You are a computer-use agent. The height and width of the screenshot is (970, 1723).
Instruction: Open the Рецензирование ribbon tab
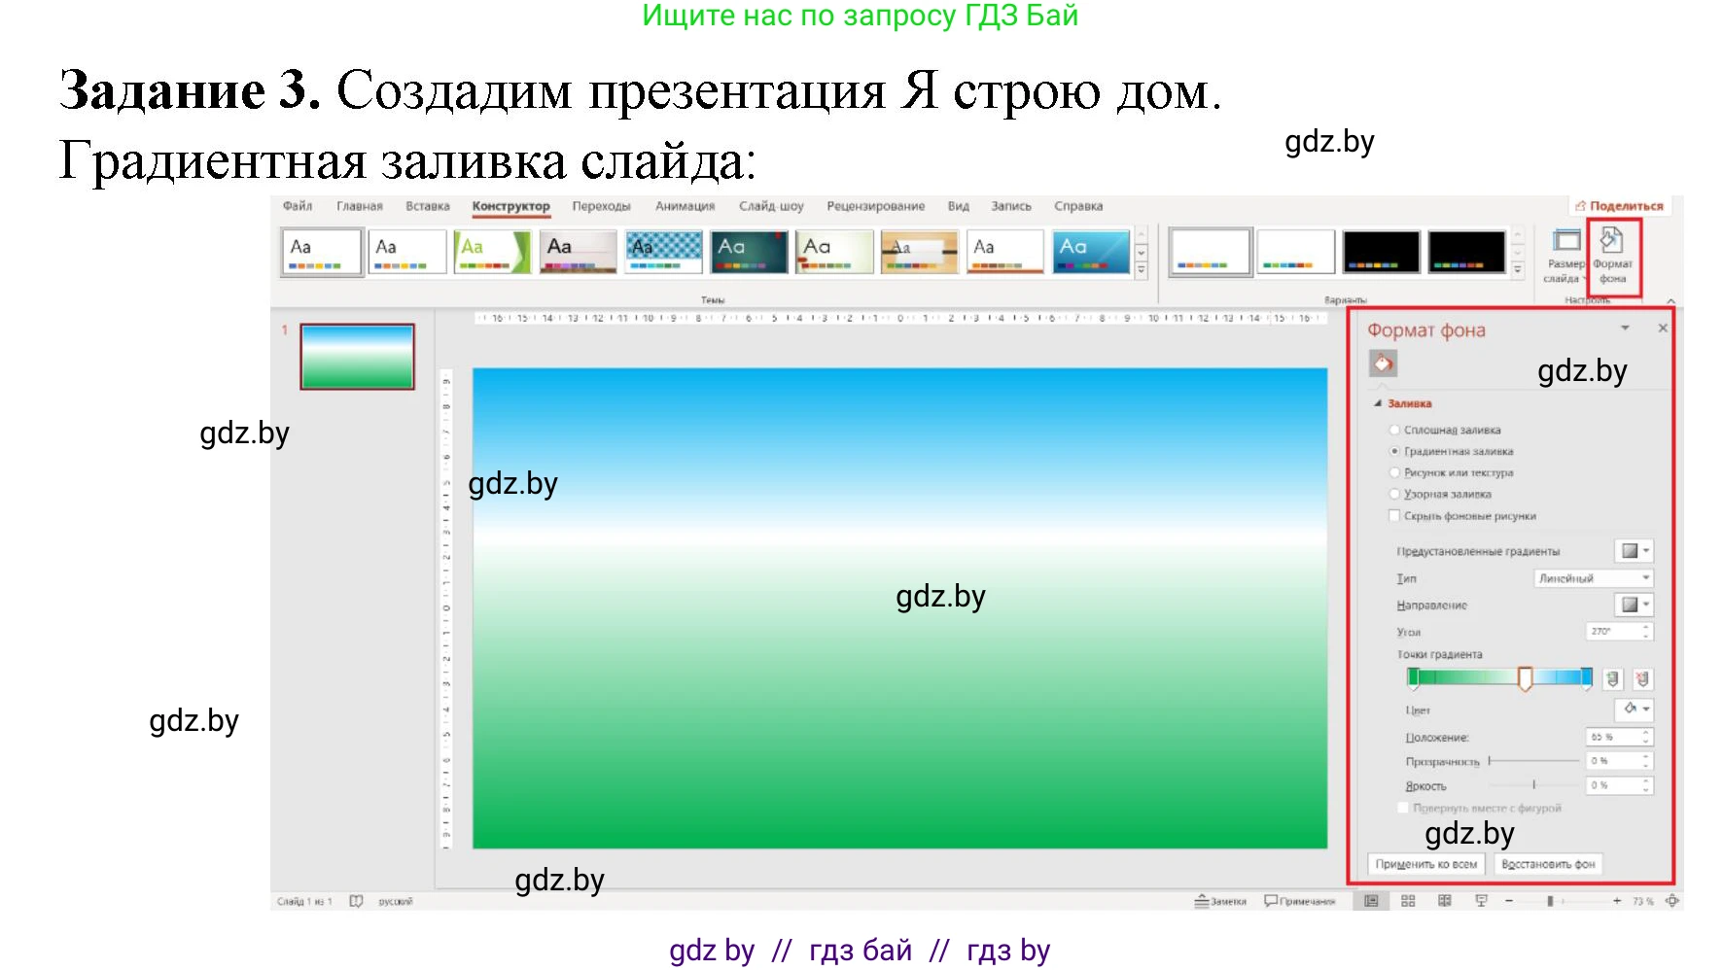[876, 206]
